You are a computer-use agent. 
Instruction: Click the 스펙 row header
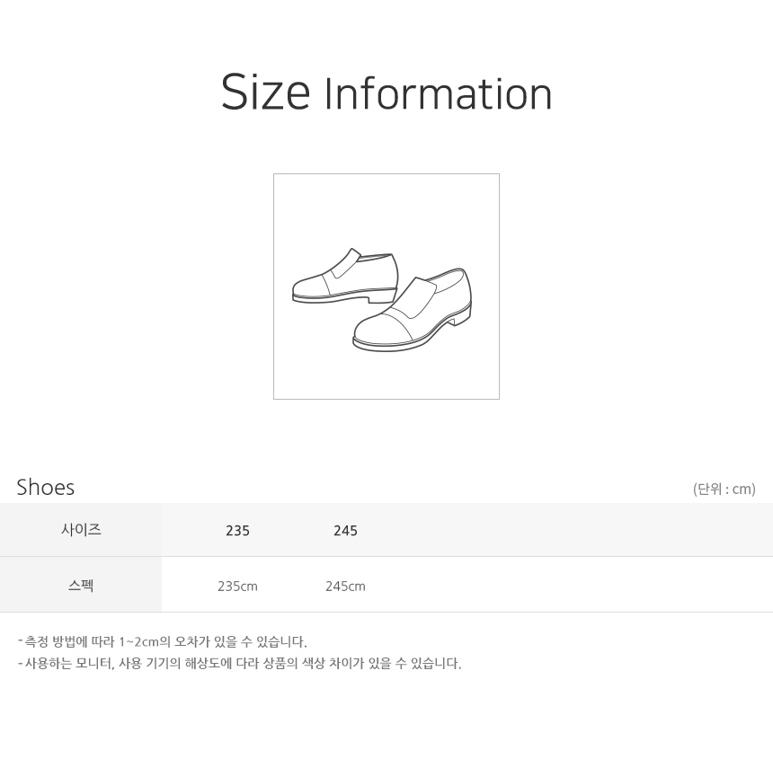tap(81, 585)
